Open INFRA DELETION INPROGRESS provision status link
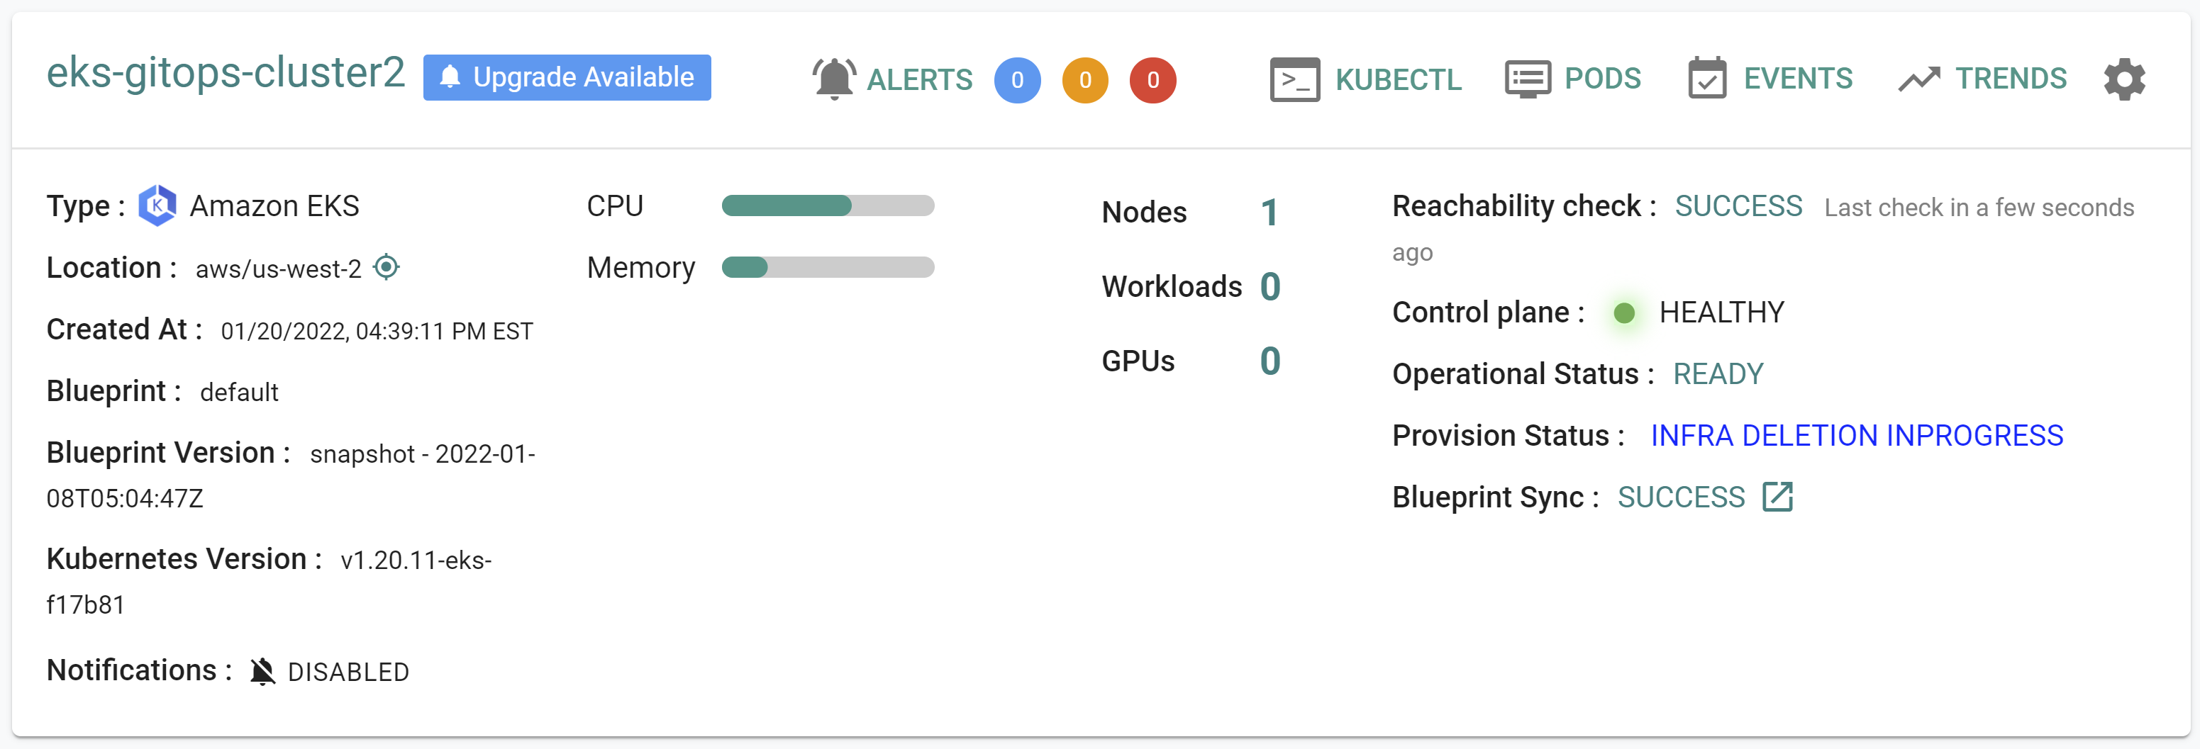Viewport: 2200px width, 749px height. (x=1857, y=435)
